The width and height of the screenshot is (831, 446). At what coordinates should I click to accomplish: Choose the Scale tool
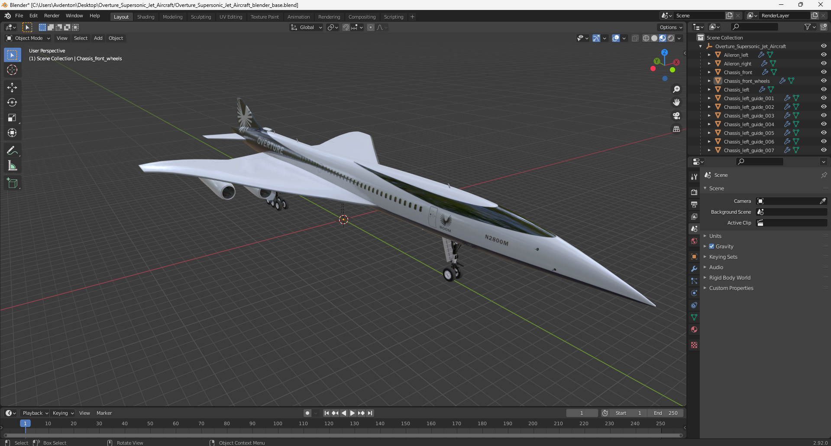[x=12, y=118]
